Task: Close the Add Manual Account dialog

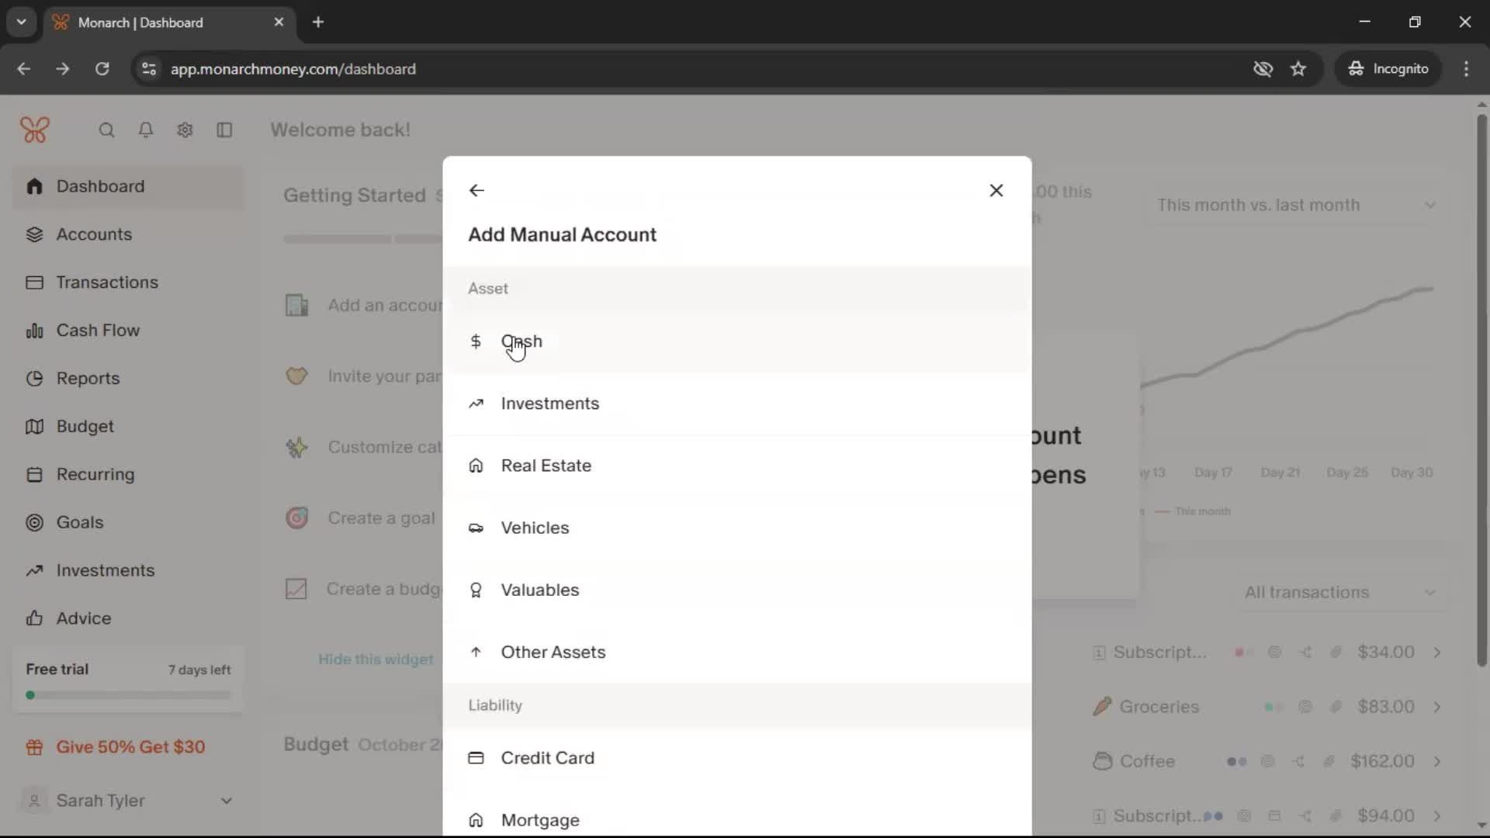Action: coord(996,191)
